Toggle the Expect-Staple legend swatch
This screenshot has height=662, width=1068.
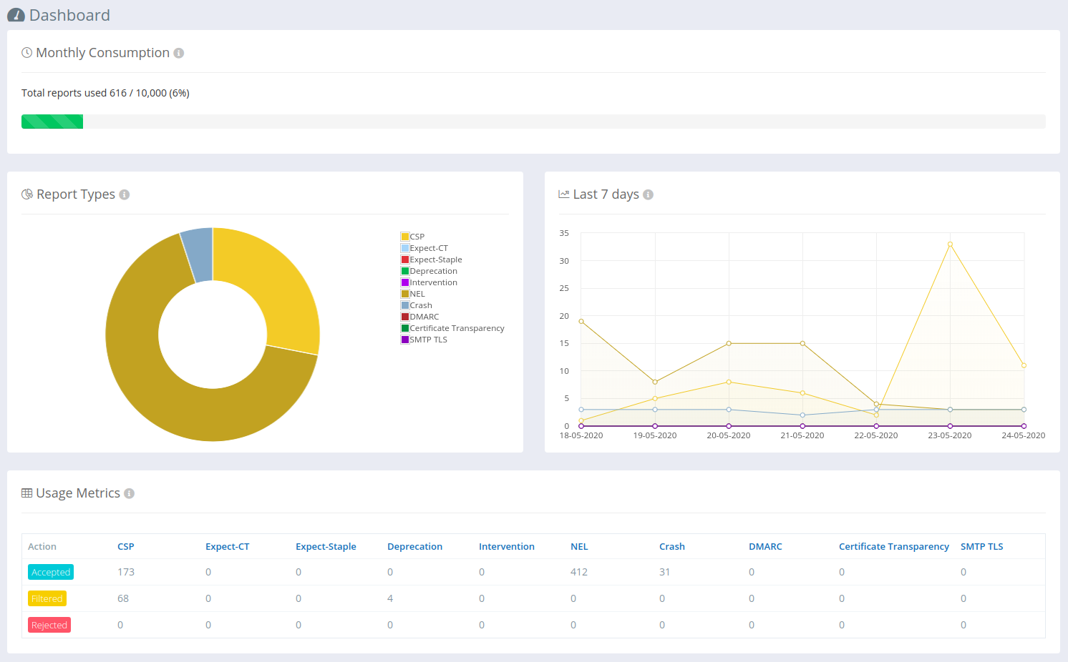(405, 260)
